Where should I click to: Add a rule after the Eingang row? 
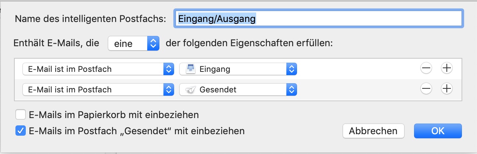pyautogui.click(x=446, y=69)
